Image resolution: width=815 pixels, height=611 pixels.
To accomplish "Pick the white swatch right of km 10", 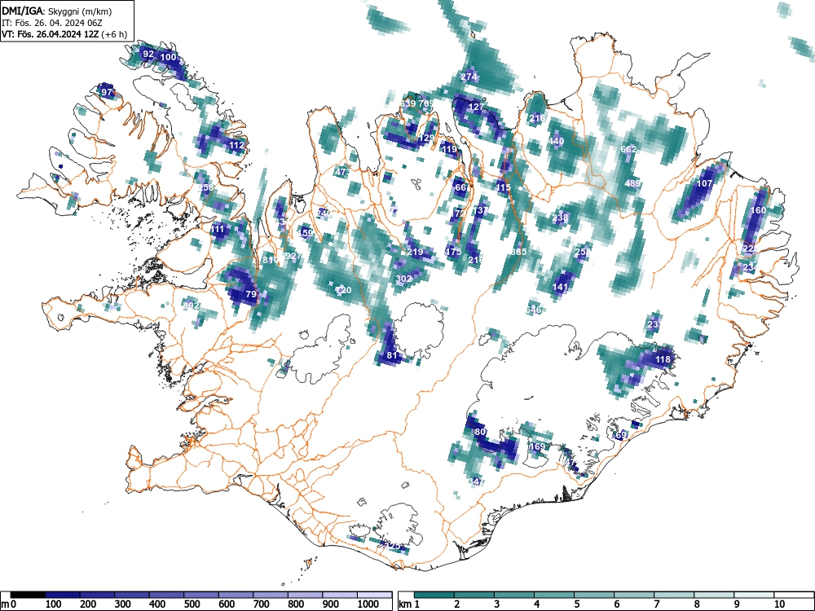I will [794, 595].
